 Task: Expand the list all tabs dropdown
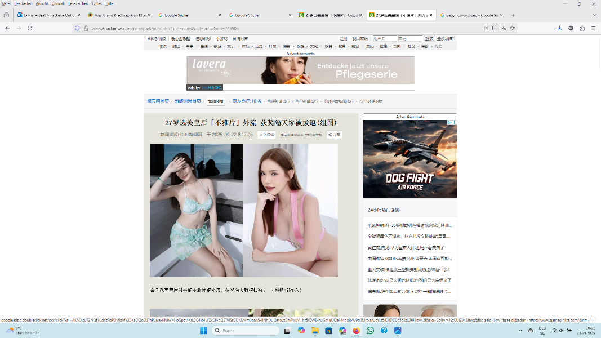click(594, 15)
